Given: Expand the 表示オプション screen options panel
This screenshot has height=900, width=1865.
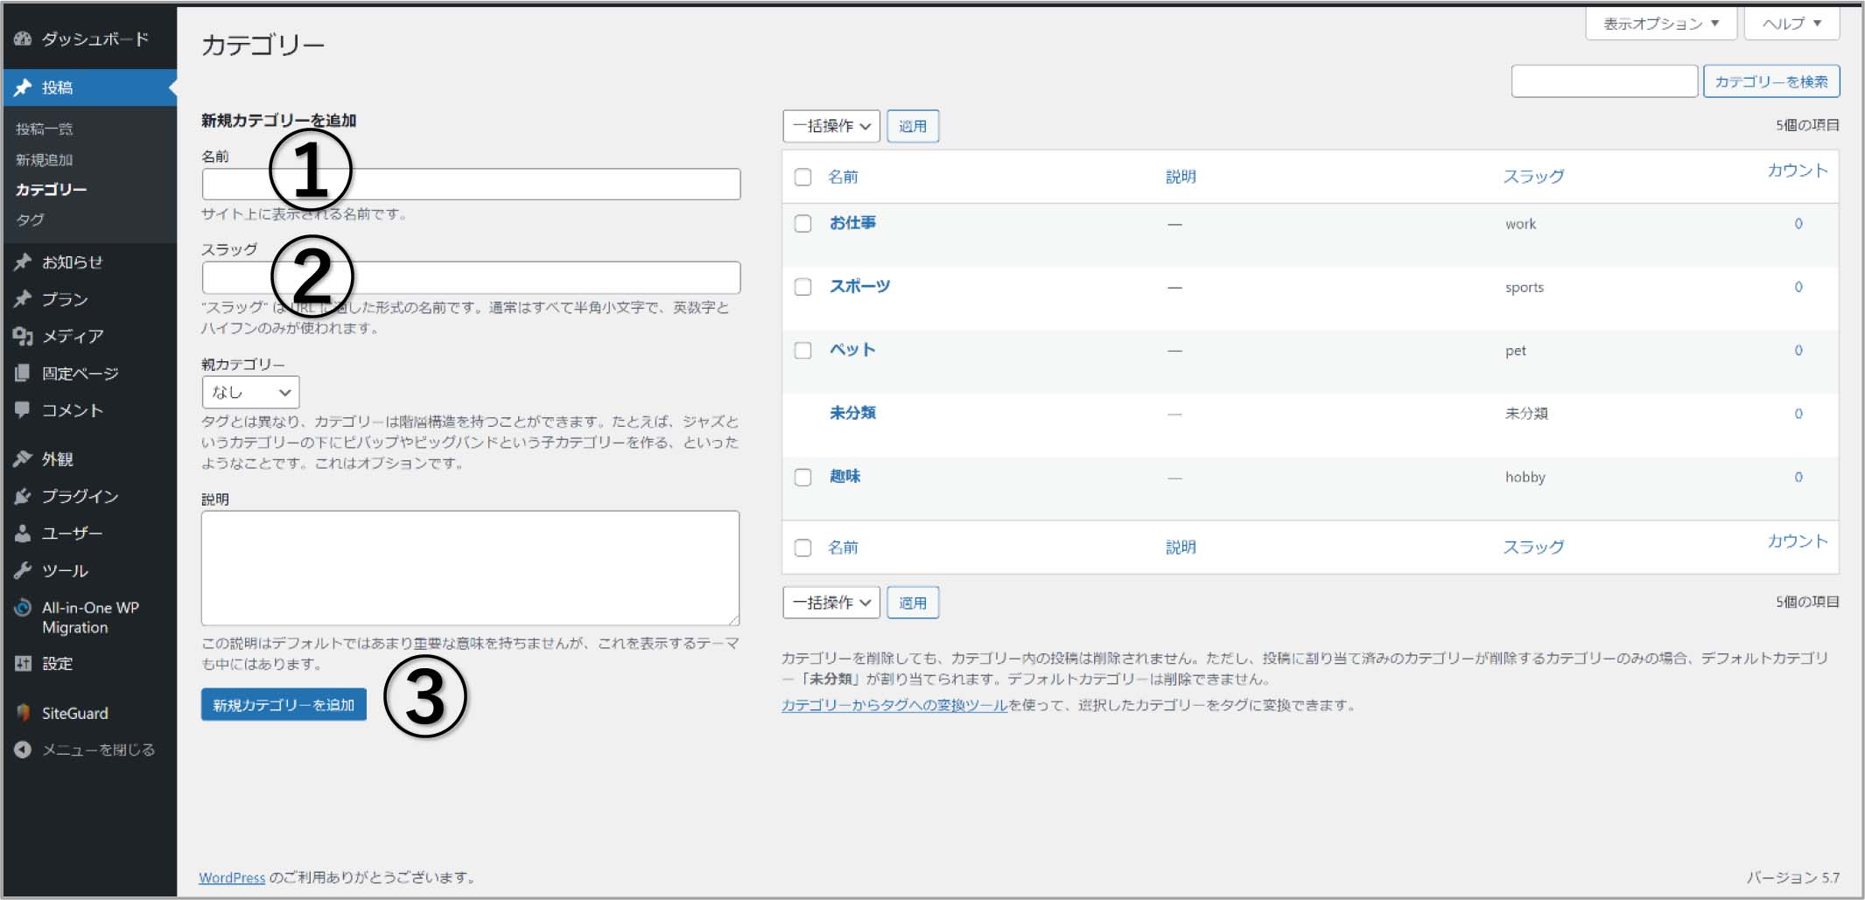Looking at the screenshot, I should tap(1660, 24).
